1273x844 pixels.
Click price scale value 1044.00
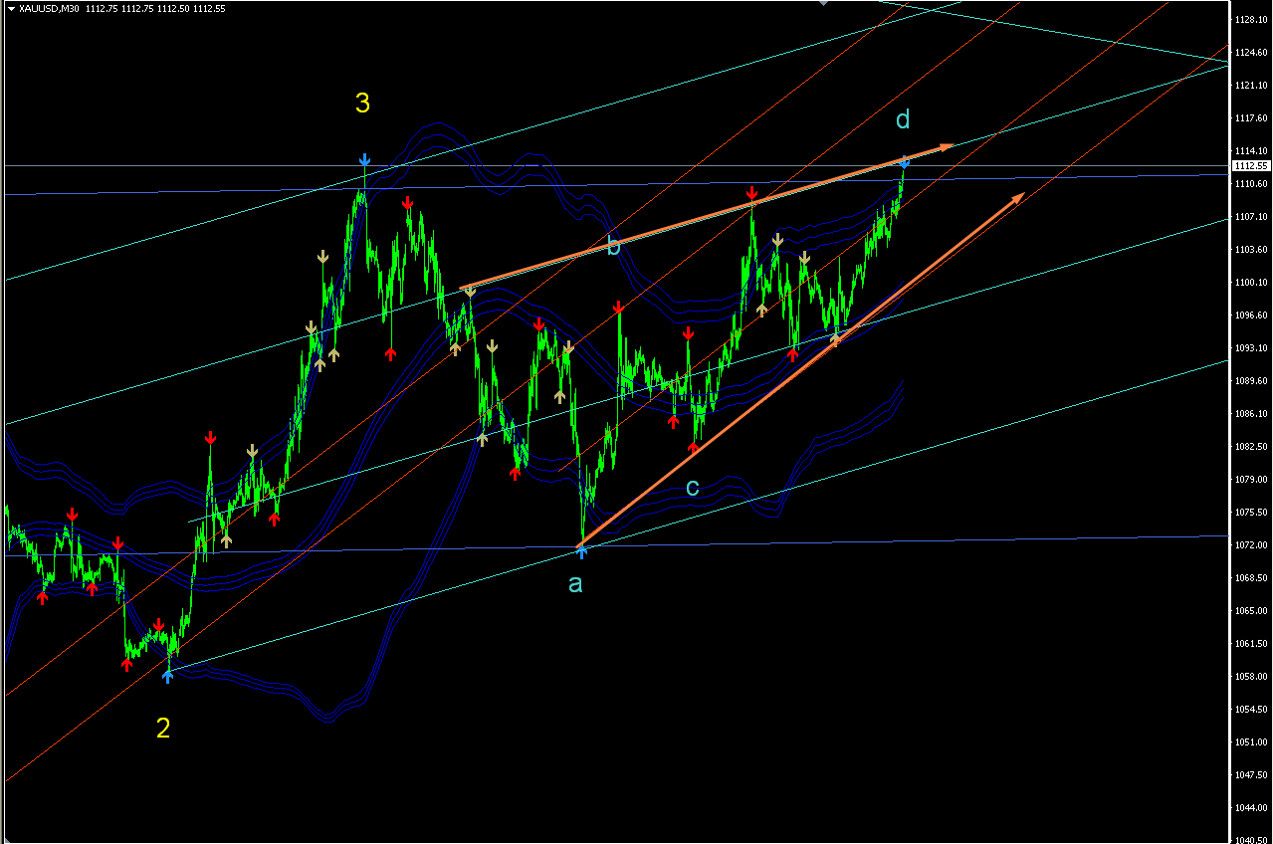click(1250, 808)
